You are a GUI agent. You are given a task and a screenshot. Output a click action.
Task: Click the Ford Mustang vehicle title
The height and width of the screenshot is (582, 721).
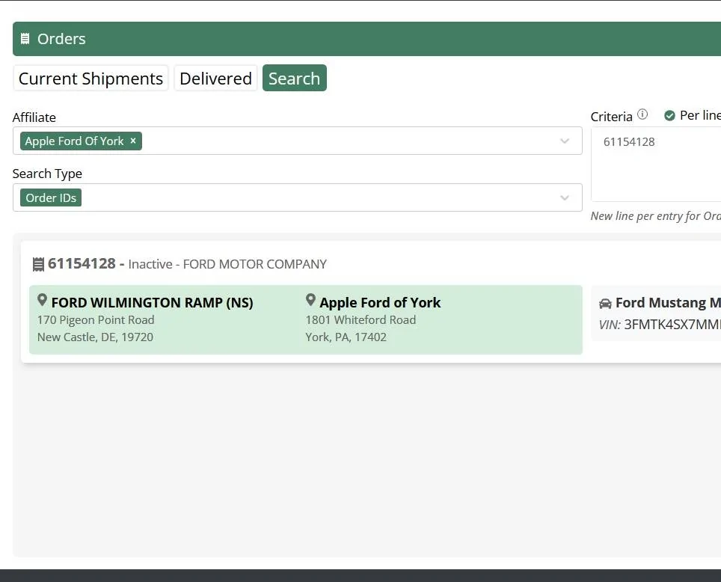tap(668, 303)
